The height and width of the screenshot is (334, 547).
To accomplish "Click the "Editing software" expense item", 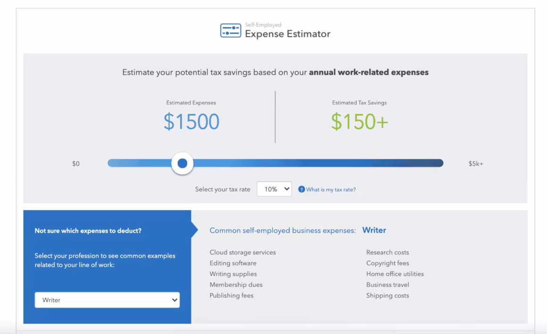I will click(233, 263).
